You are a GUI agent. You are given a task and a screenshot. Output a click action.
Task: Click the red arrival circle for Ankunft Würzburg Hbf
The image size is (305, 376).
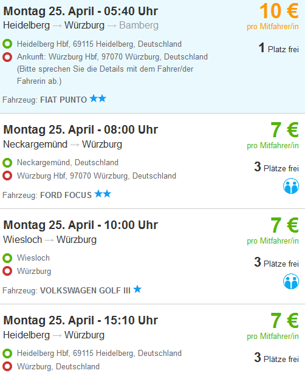[7, 57]
